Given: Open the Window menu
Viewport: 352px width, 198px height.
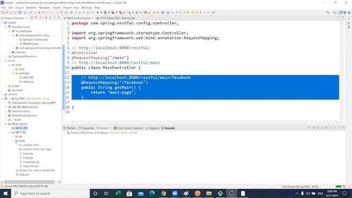Looking at the screenshot, I should click(86, 8).
